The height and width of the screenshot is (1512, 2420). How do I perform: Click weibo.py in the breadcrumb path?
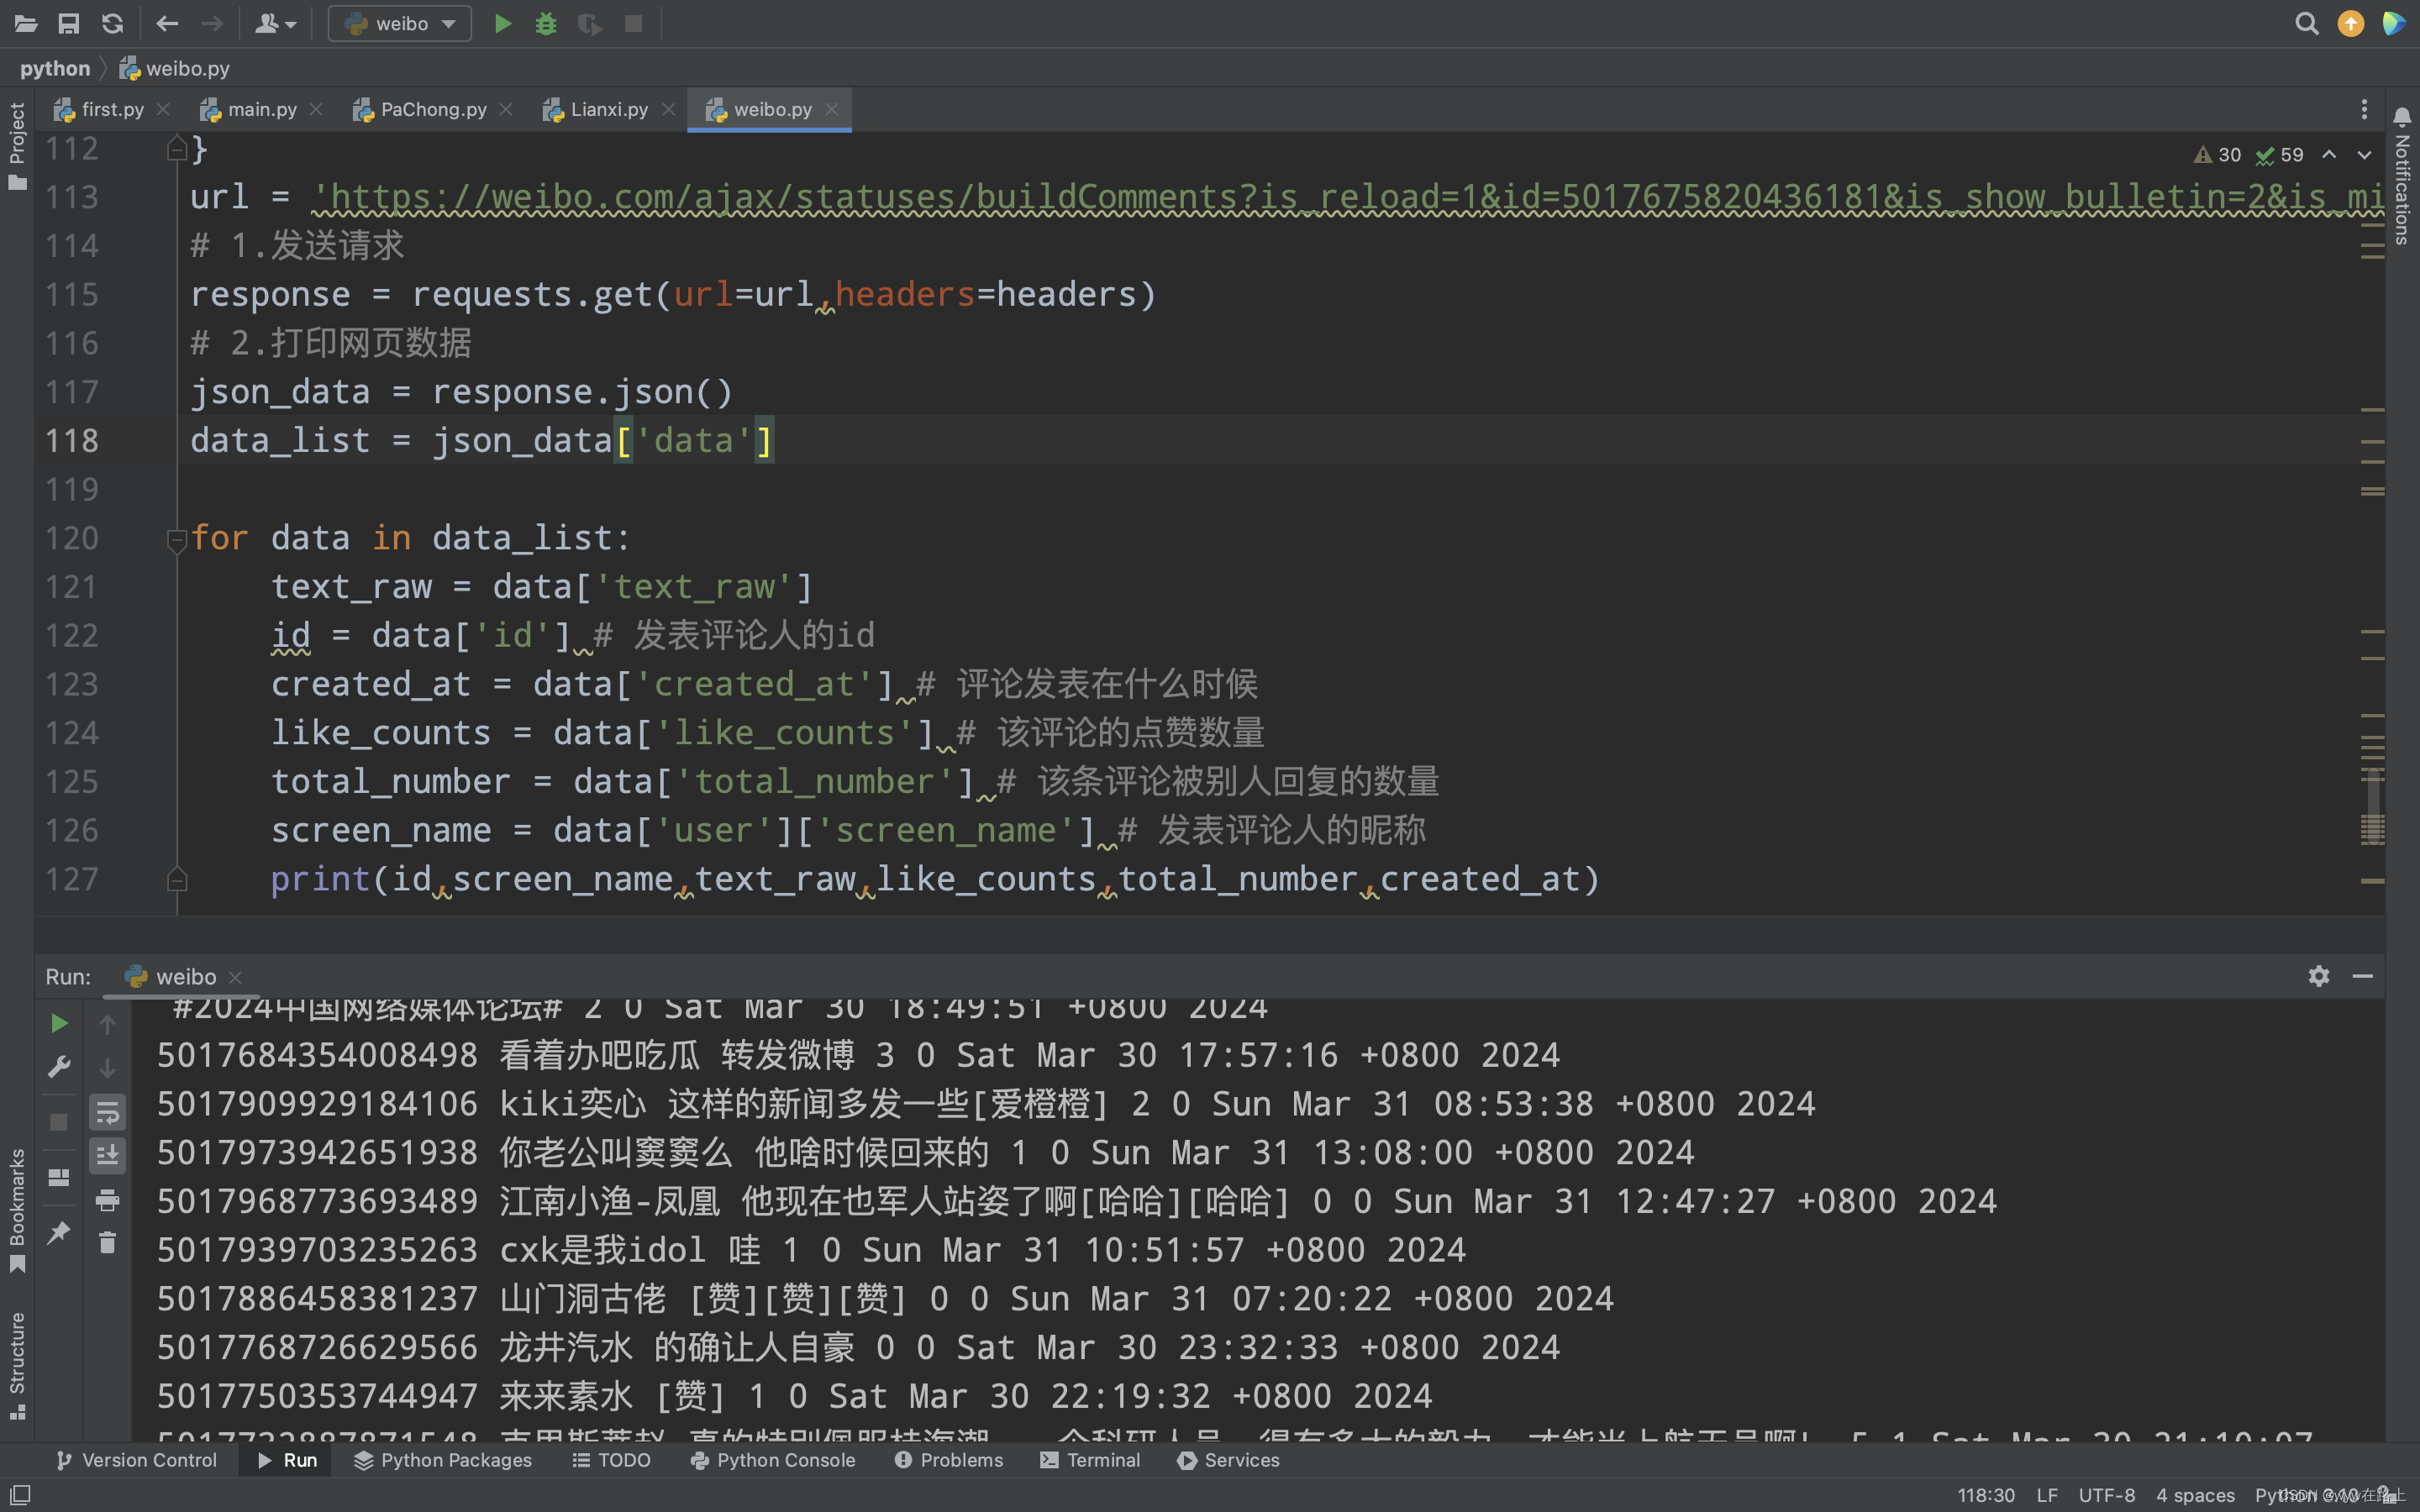click(x=175, y=68)
